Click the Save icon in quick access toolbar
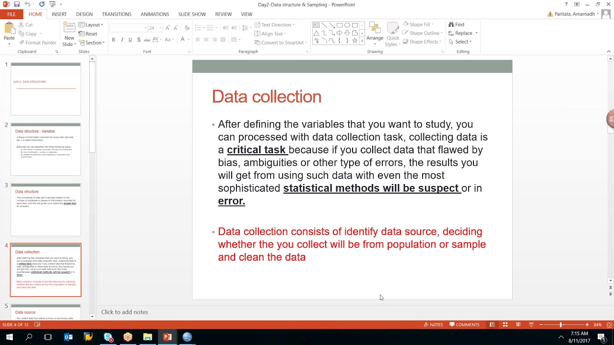The image size is (614, 345). pos(17,4)
